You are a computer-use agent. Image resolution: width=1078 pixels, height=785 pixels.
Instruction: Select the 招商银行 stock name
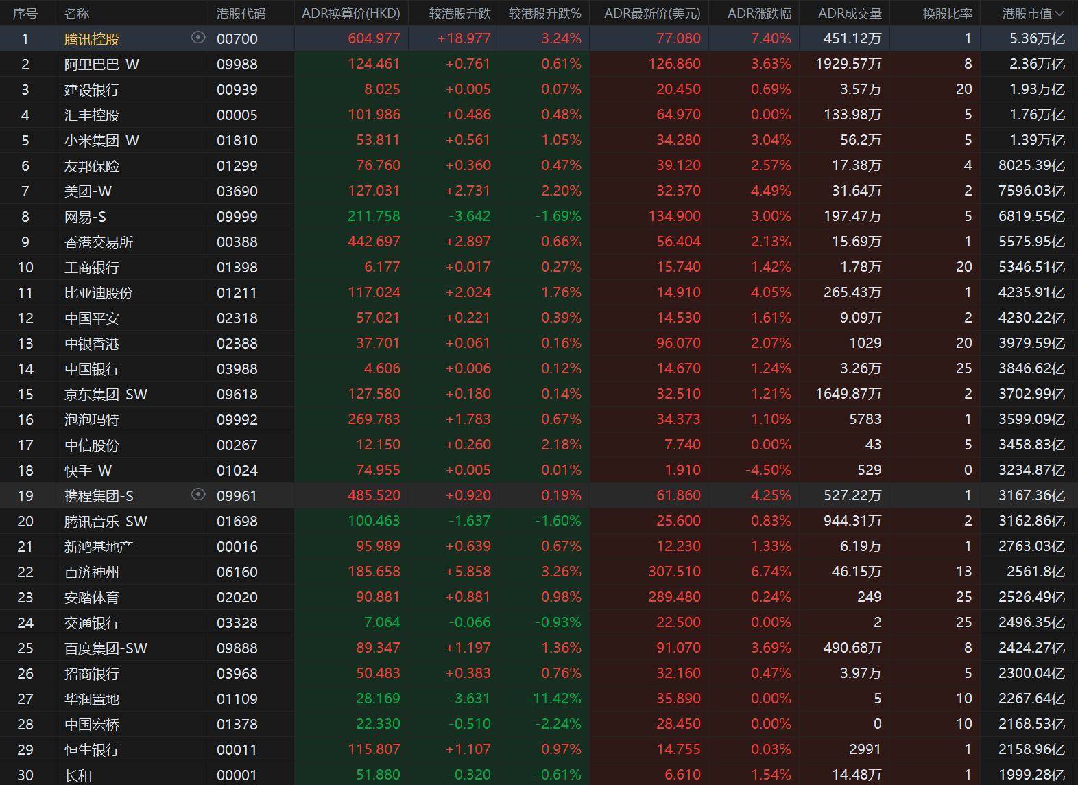click(92, 673)
